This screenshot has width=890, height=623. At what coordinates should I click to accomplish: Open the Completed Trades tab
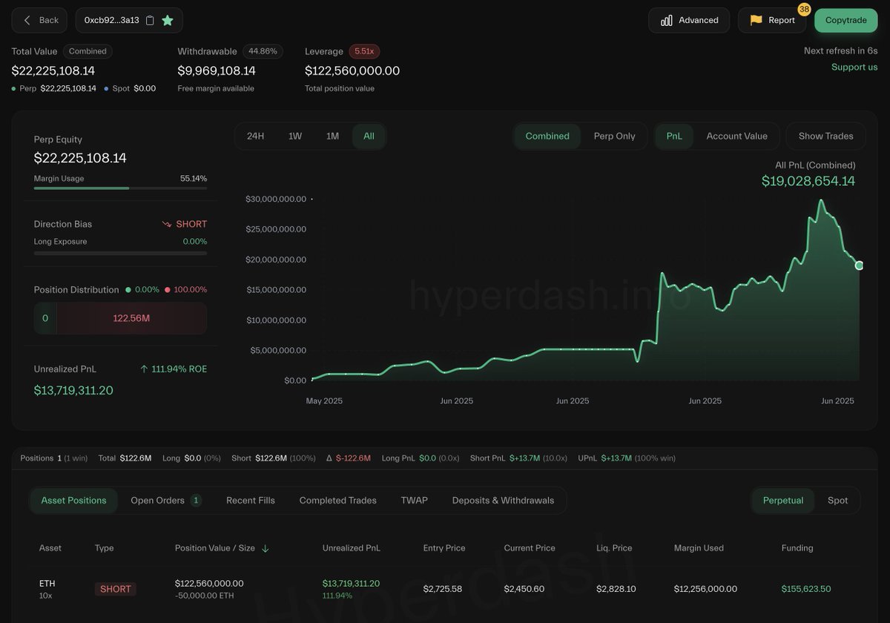[x=337, y=501]
